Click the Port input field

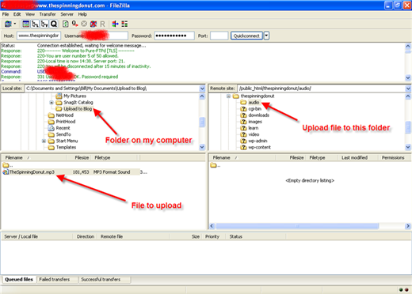(219, 36)
